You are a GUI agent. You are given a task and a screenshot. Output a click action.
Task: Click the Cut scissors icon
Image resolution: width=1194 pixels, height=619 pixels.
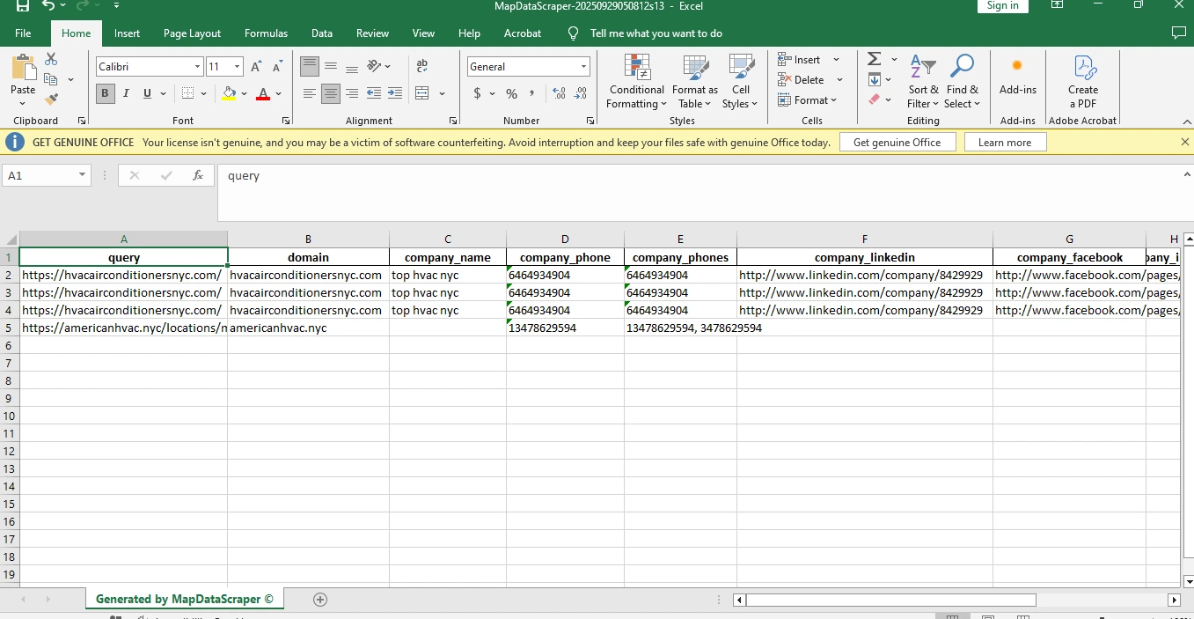pos(51,59)
